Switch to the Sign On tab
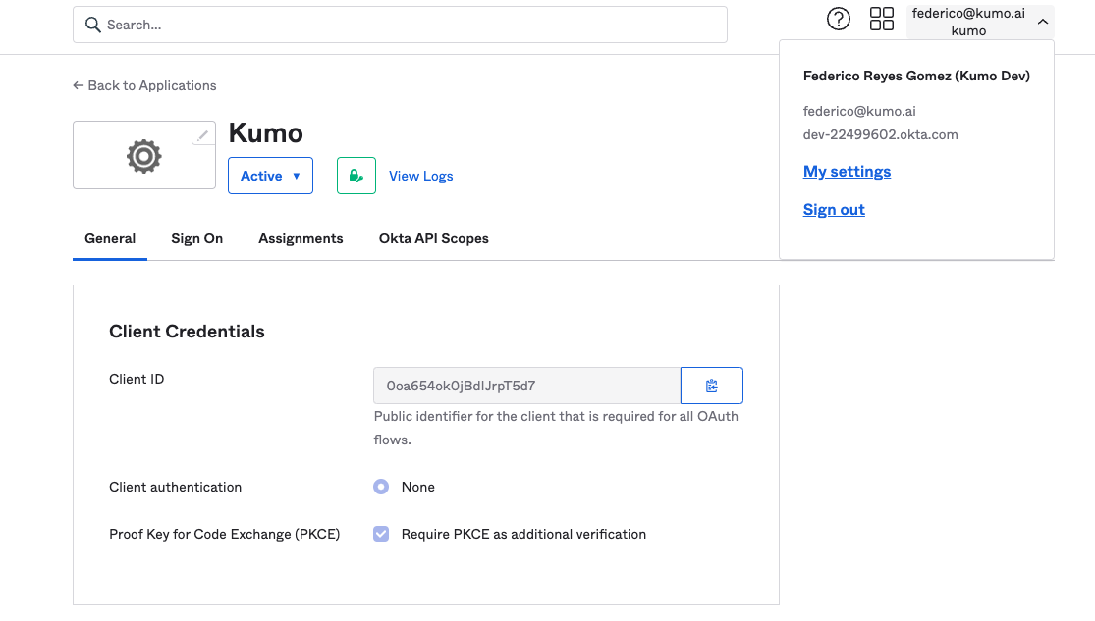The height and width of the screenshot is (621, 1095). tap(197, 238)
